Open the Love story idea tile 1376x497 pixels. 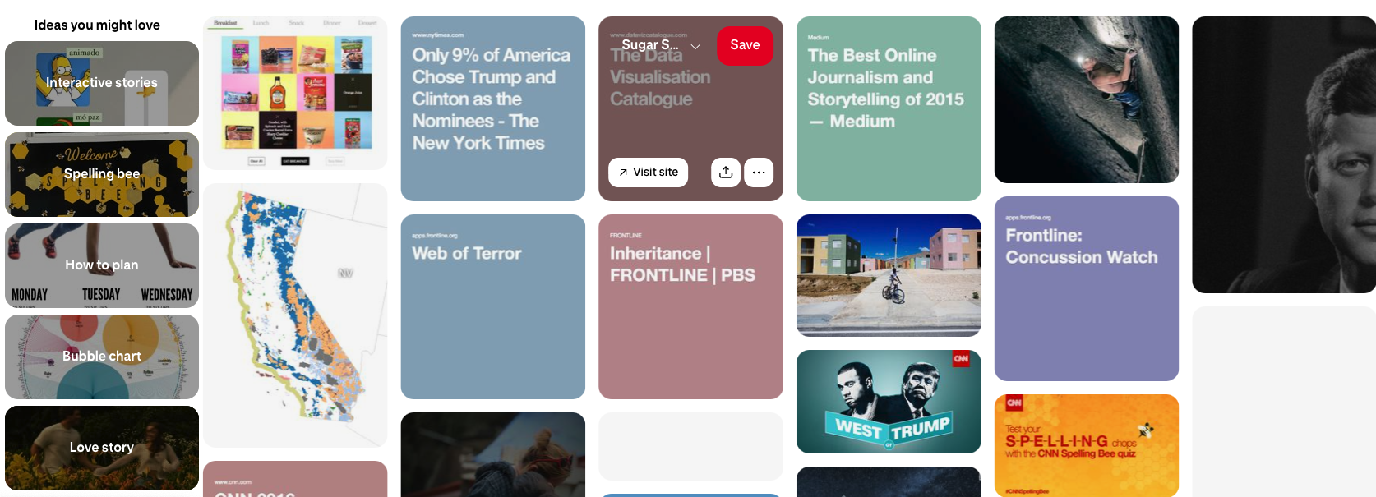point(102,448)
